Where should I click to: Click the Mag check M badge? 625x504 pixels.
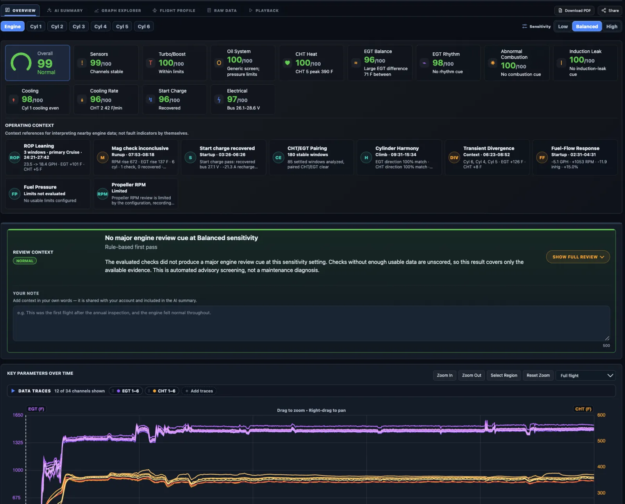pos(102,158)
